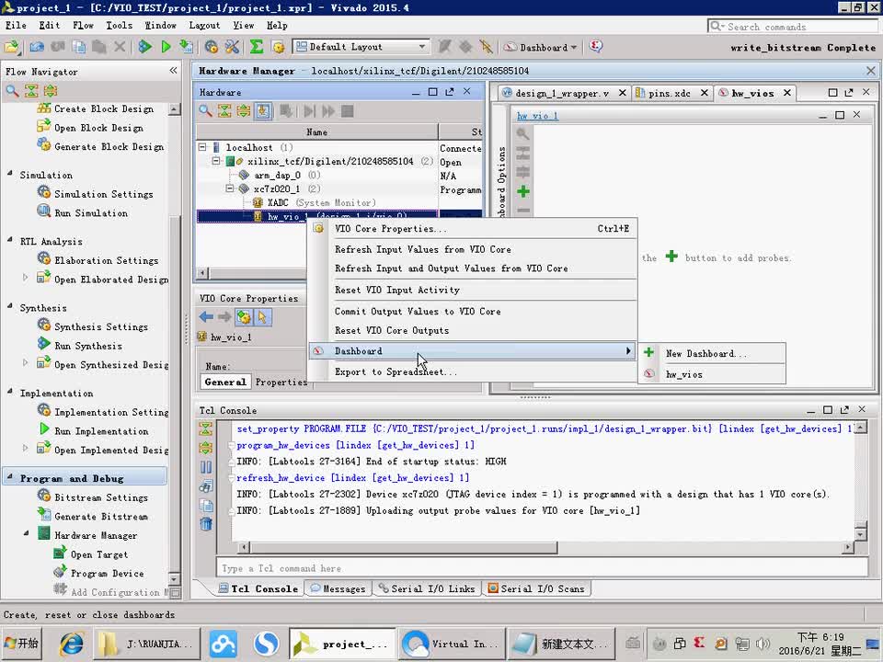Collapse the xilinx_tcf/Digilent tree node

[216, 161]
